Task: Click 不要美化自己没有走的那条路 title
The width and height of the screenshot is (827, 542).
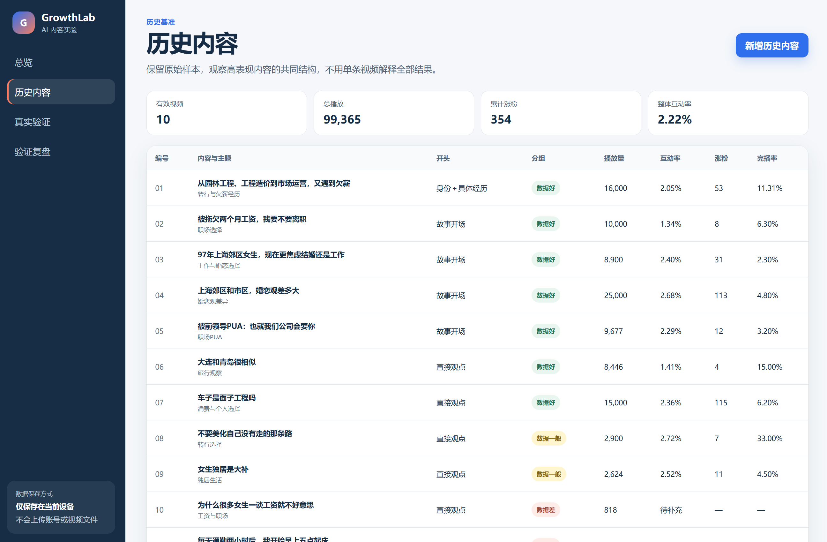Action: point(245,434)
